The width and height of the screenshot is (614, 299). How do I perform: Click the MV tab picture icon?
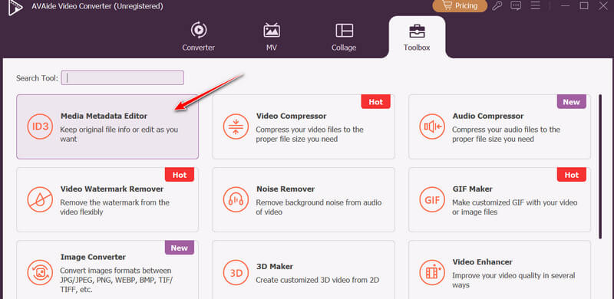(x=272, y=30)
